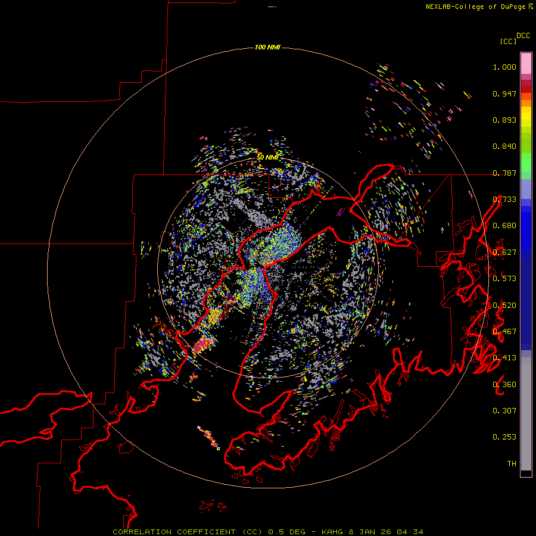Pick the bright green segment of the color bar
536x536 pixels.
pyautogui.click(x=526, y=163)
